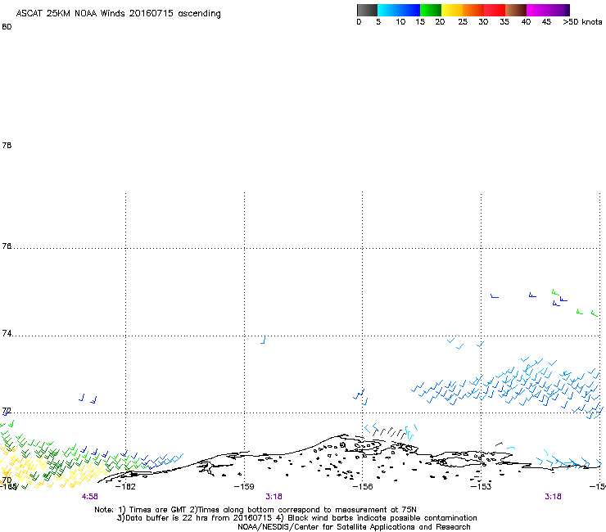
Task: Click the 3:18 time label right of -153
Action: tap(553, 497)
